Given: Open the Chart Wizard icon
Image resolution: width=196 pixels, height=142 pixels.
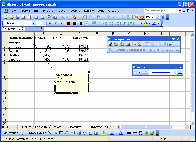Looking at the screenshot, I should click(x=136, y=17).
